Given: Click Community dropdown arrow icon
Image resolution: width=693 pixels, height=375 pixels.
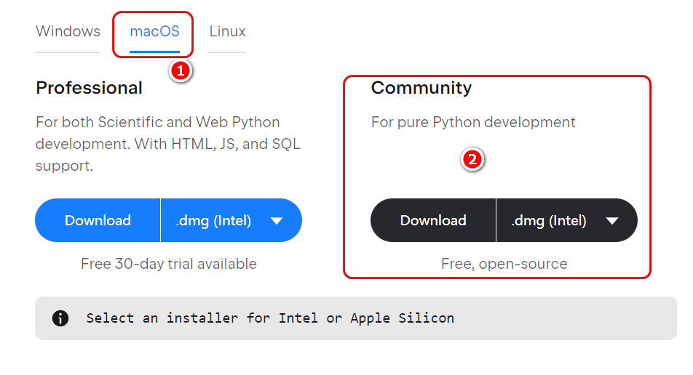Looking at the screenshot, I should click(x=612, y=221).
